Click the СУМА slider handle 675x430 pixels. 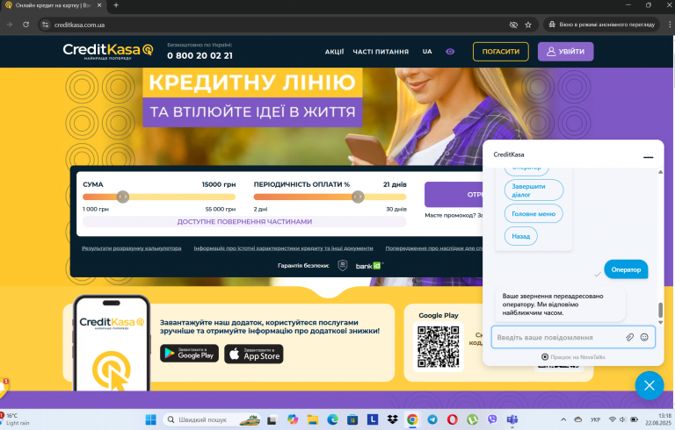click(x=123, y=197)
